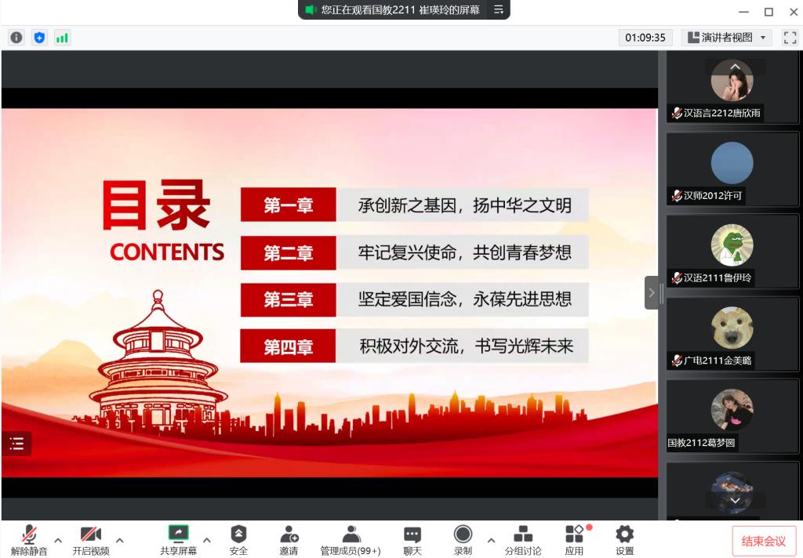
Task: Collapse the participant video side panel
Action: (651, 292)
